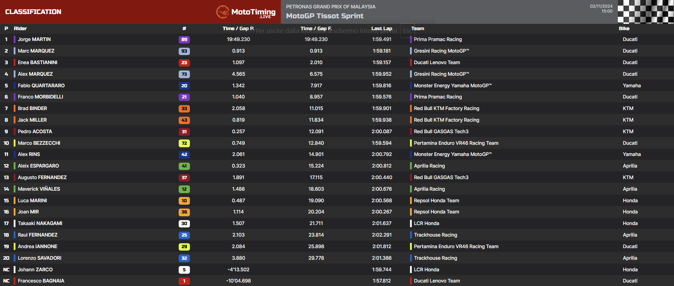
Task: Select rider name Marc MARQUEZ
Action: pyautogui.click(x=36, y=51)
